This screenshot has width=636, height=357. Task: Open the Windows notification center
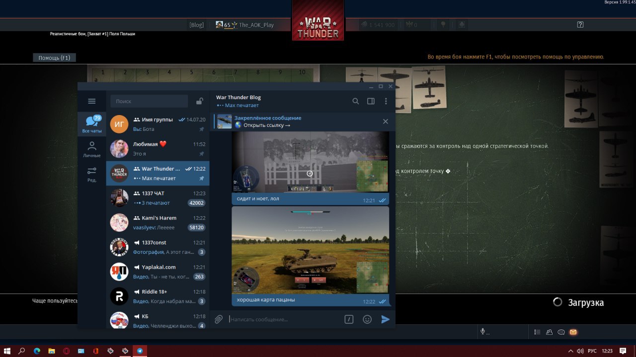(623, 351)
